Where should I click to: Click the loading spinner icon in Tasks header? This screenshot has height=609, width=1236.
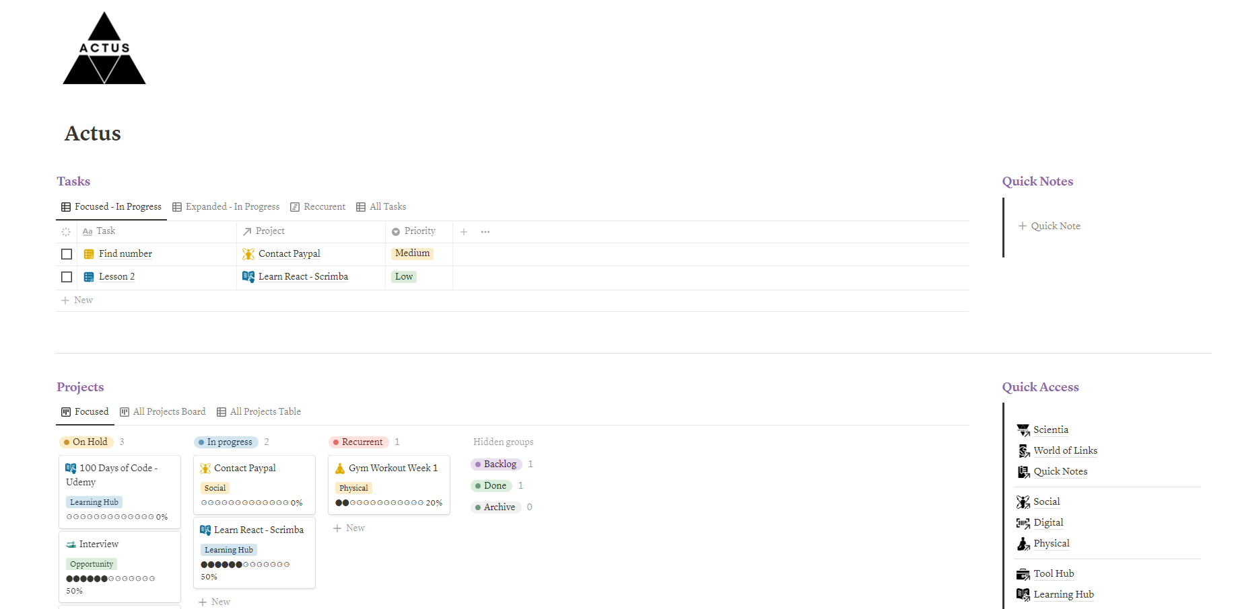66,232
